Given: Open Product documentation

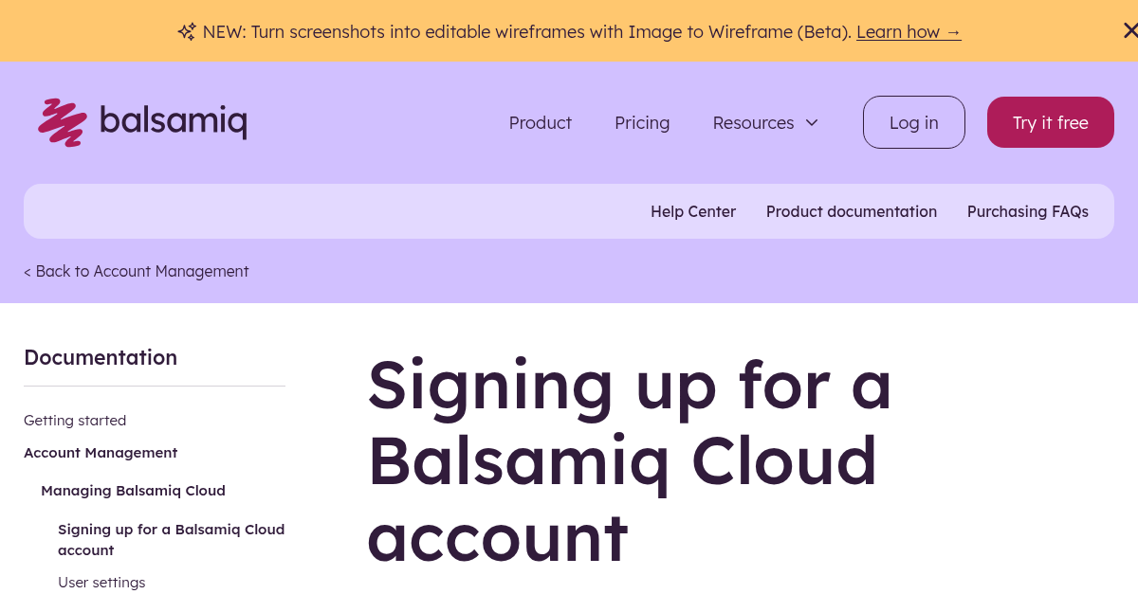Looking at the screenshot, I should (852, 211).
